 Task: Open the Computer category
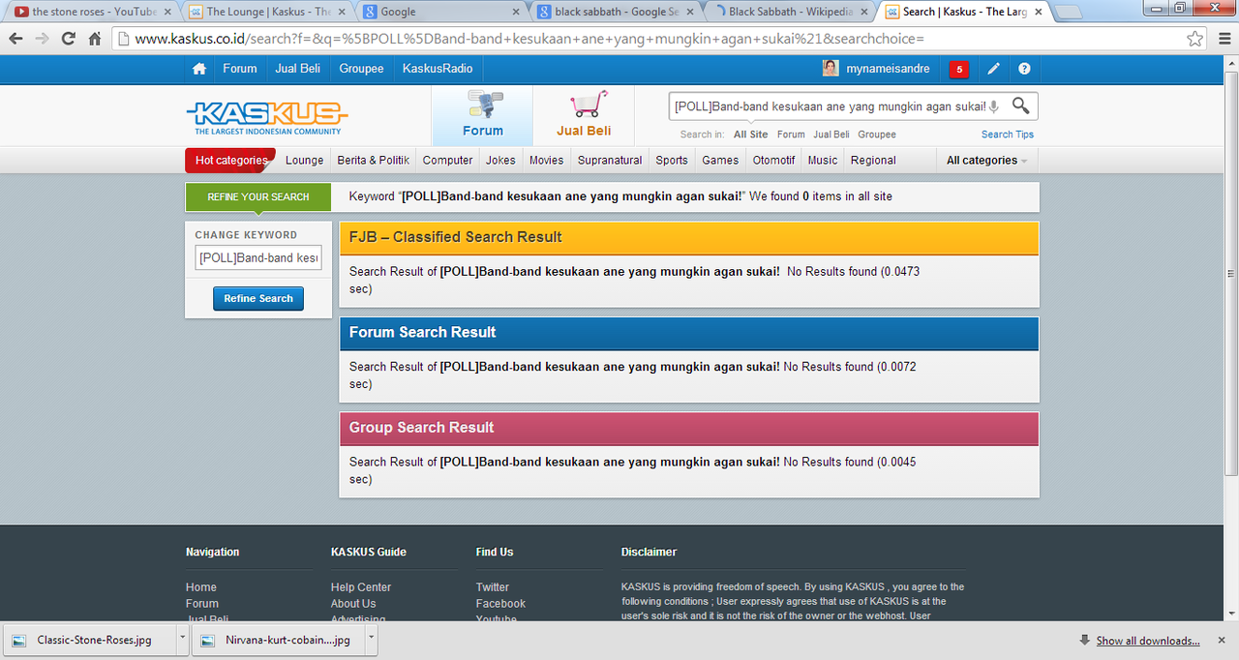point(448,161)
